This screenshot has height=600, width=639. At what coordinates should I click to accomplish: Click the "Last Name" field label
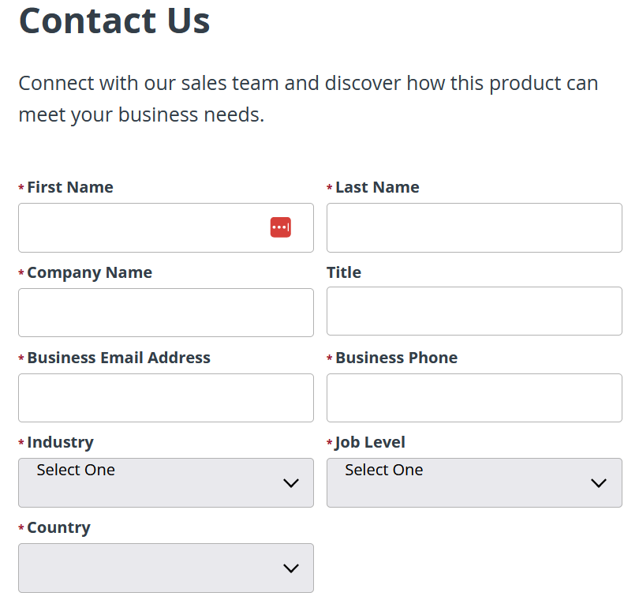click(377, 187)
